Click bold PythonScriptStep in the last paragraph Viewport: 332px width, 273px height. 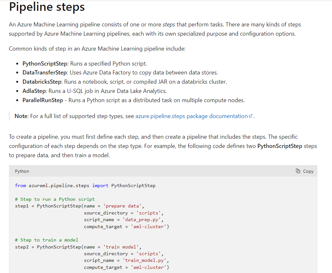280,146
